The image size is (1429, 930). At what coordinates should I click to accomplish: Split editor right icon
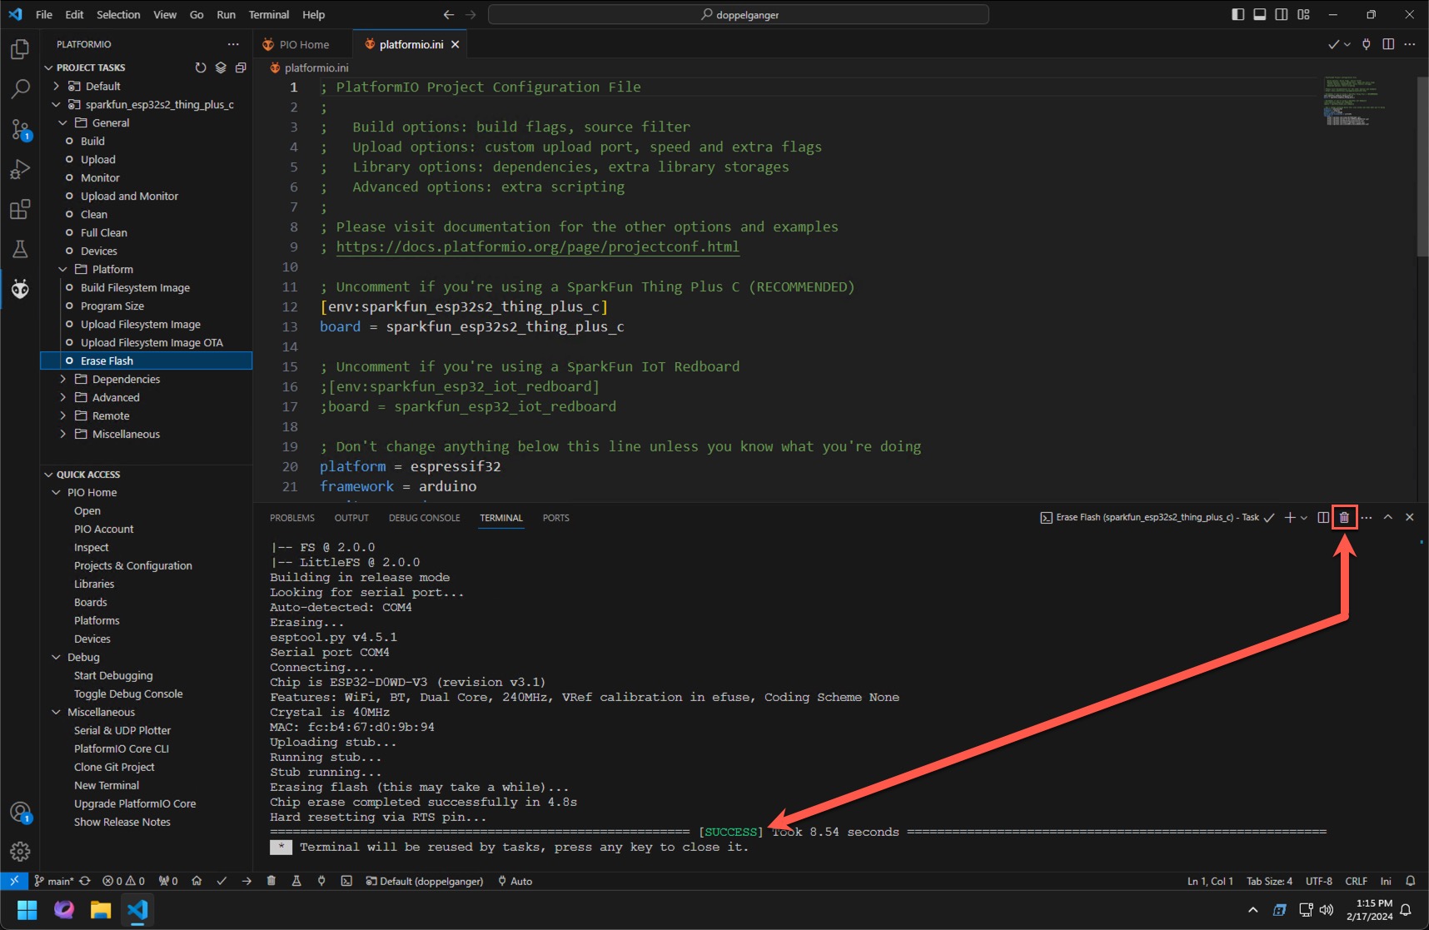click(1388, 44)
